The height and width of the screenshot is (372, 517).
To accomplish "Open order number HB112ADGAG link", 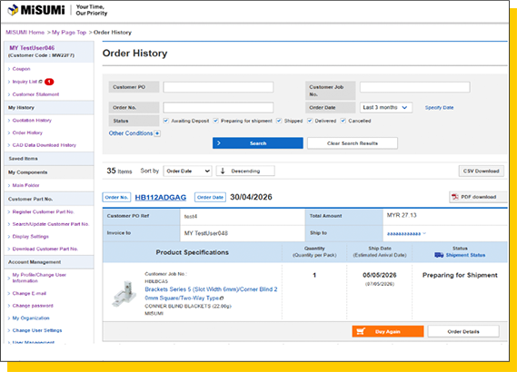I will point(161,197).
